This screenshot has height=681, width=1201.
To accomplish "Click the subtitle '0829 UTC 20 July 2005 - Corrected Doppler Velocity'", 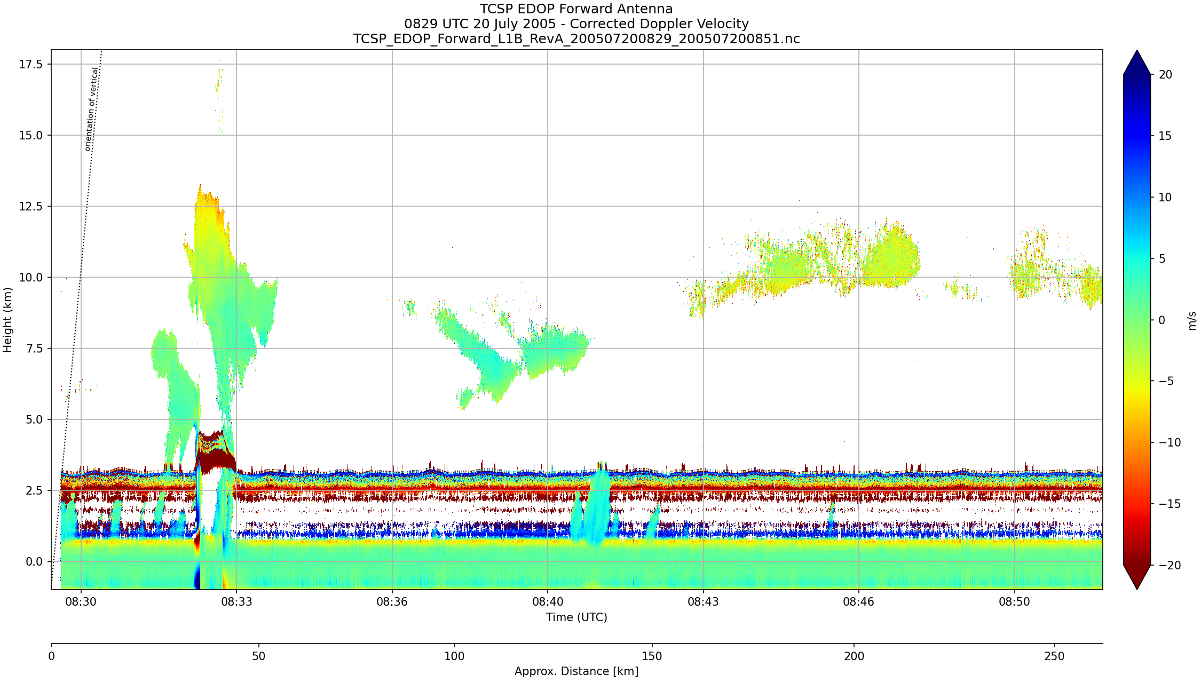I will point(576,24).
